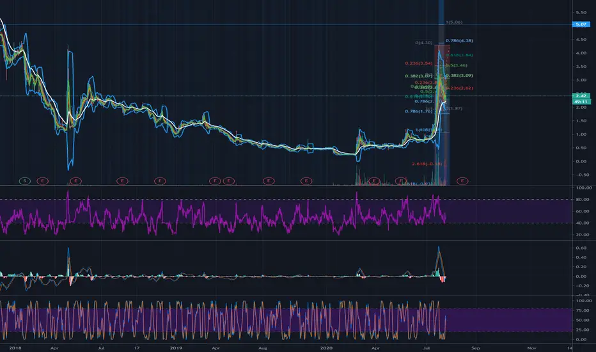
Task: Click 25.00 on the stochastic scale
Action: (x=583, y=330)
